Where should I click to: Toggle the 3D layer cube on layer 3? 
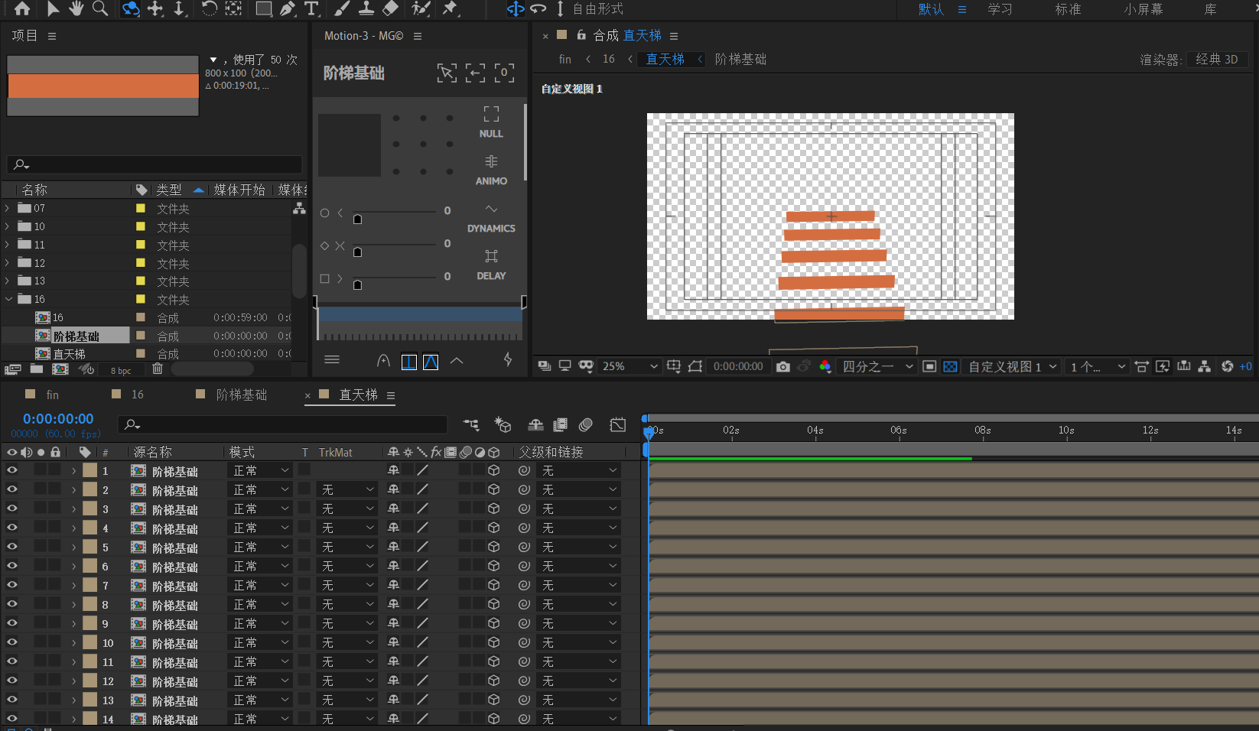pyautogui.click(x=493, y=508)
